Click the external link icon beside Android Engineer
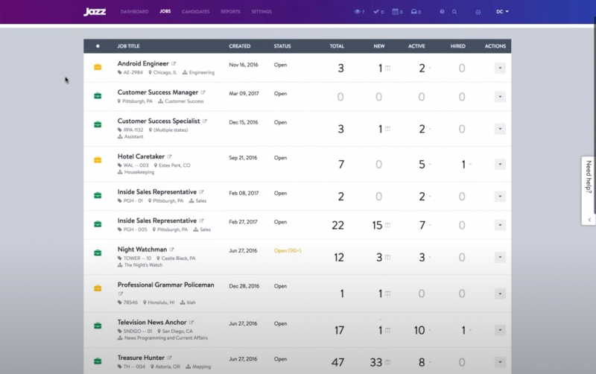The height and width of the screenshot is (374, 596). point(174,64)
